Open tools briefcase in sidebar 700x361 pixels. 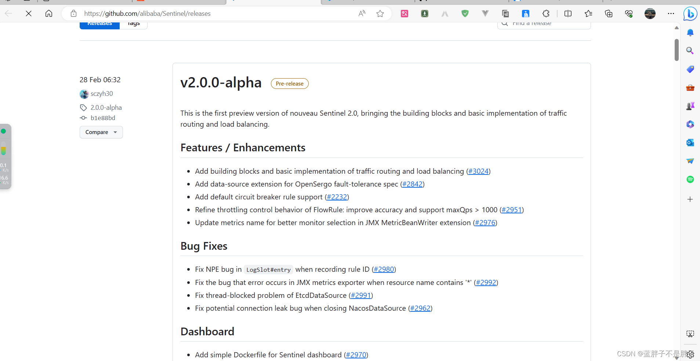pyautogui.click(x=690, y=87)
